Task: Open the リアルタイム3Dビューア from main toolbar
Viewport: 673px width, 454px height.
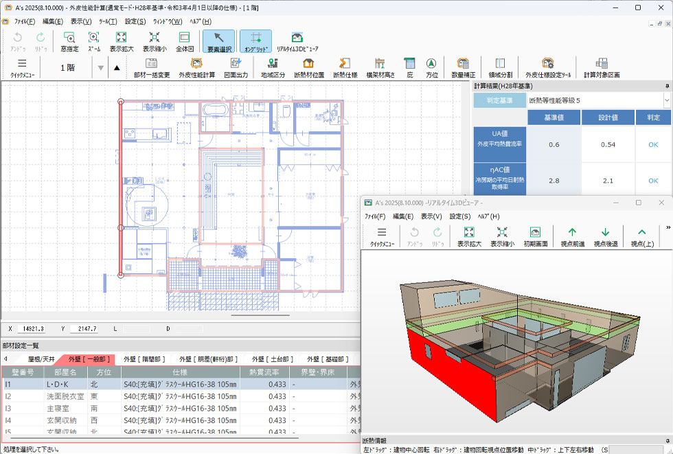Action: click(x=297, y=42)
